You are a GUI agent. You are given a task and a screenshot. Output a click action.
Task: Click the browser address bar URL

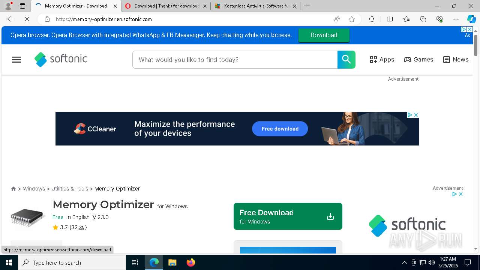click(x=104, y=19)
